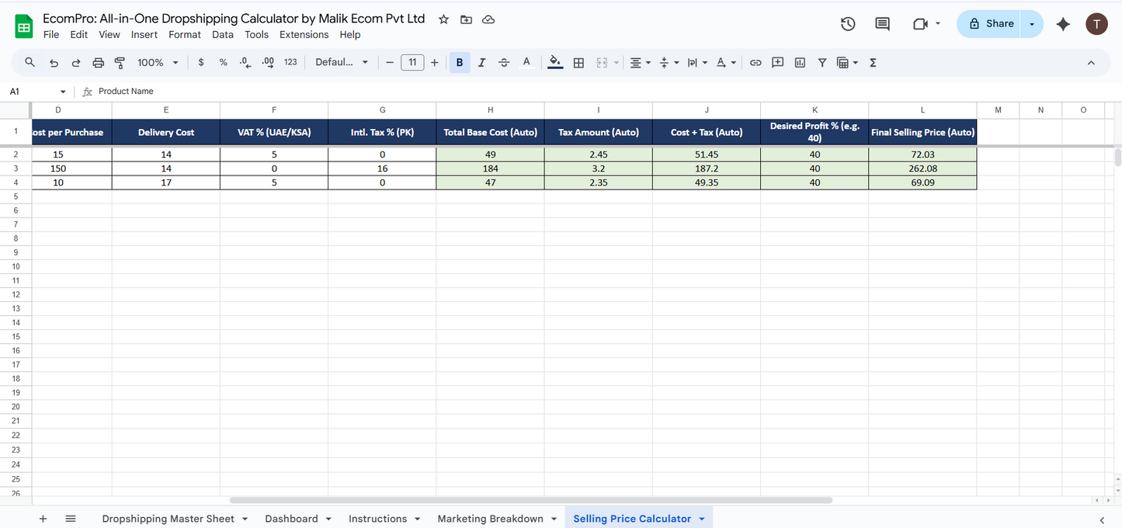Open merge type dropdown arrow
Image resolution: width=1122 pixels, height=528 pixels.
[617, 62]
